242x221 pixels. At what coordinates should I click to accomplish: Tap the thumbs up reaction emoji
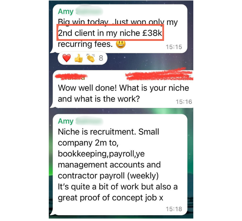click(79, 58)
